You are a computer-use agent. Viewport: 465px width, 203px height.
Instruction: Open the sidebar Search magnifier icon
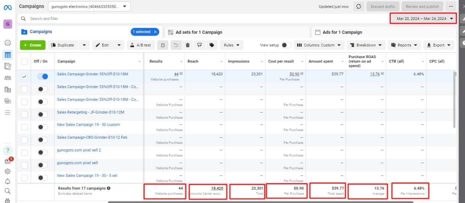(x=8, y=191)
